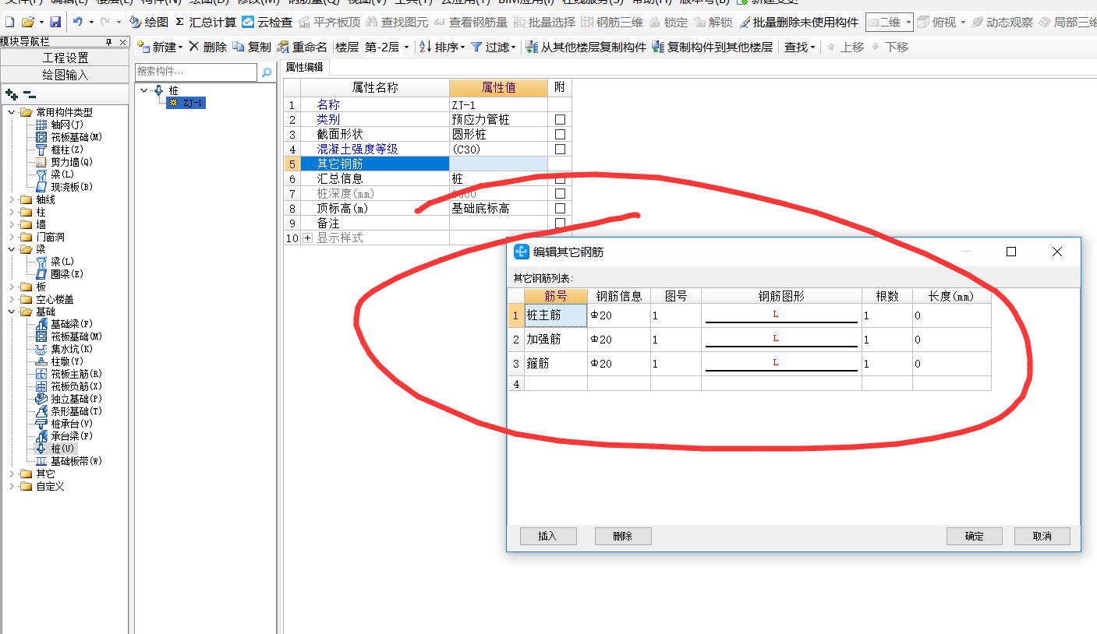The image size is (1097, 634).
Task: Tick the checkbox in the 顶标高(m) row
Action: (560, 209)
